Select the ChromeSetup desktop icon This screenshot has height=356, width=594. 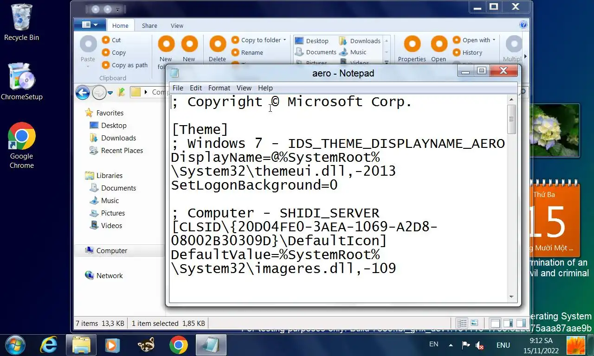tap(21, 82)
